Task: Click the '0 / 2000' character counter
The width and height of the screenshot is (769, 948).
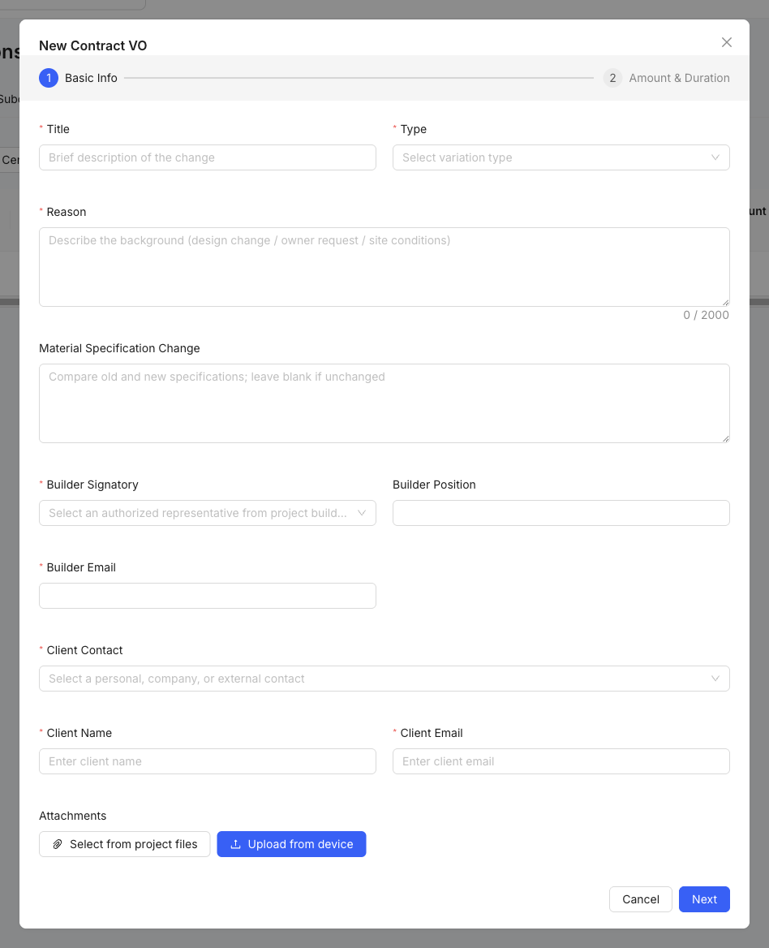Action: 707,315
